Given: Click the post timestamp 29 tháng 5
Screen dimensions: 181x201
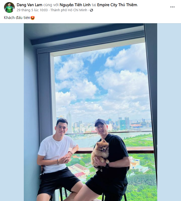Looking at the screenshot, I should tap(32, 10).
